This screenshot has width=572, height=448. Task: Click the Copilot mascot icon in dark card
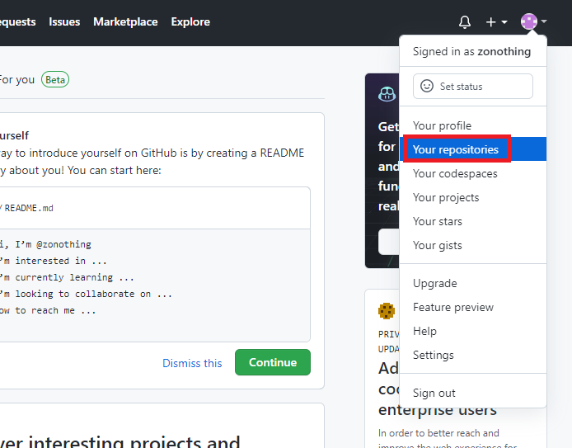[387, 95]
